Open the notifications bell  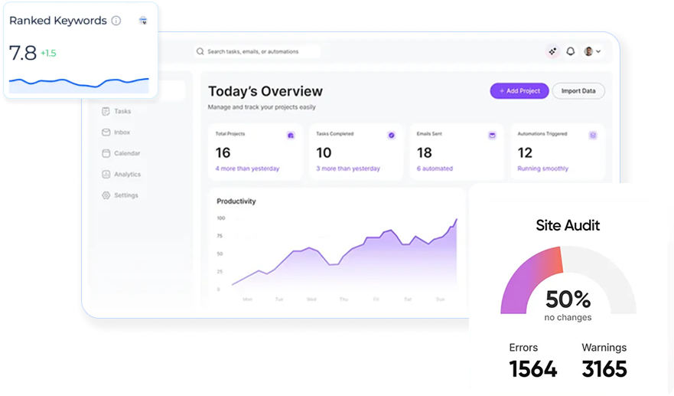pyautogui.click(x=570, y=51)
